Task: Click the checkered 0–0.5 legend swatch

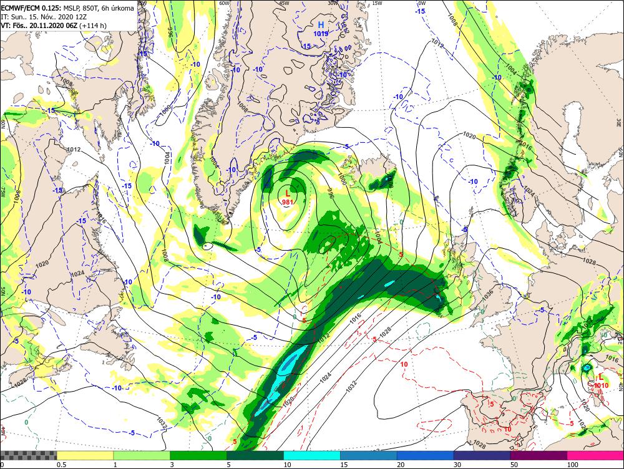Action: 28,455
